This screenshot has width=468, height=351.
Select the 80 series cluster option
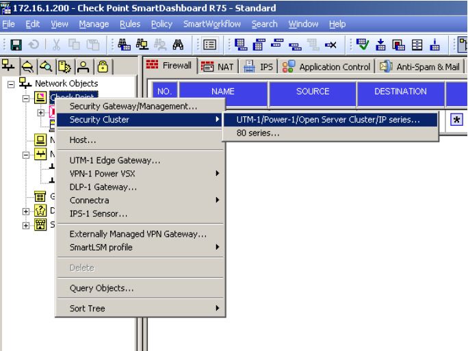click(330, 133)
